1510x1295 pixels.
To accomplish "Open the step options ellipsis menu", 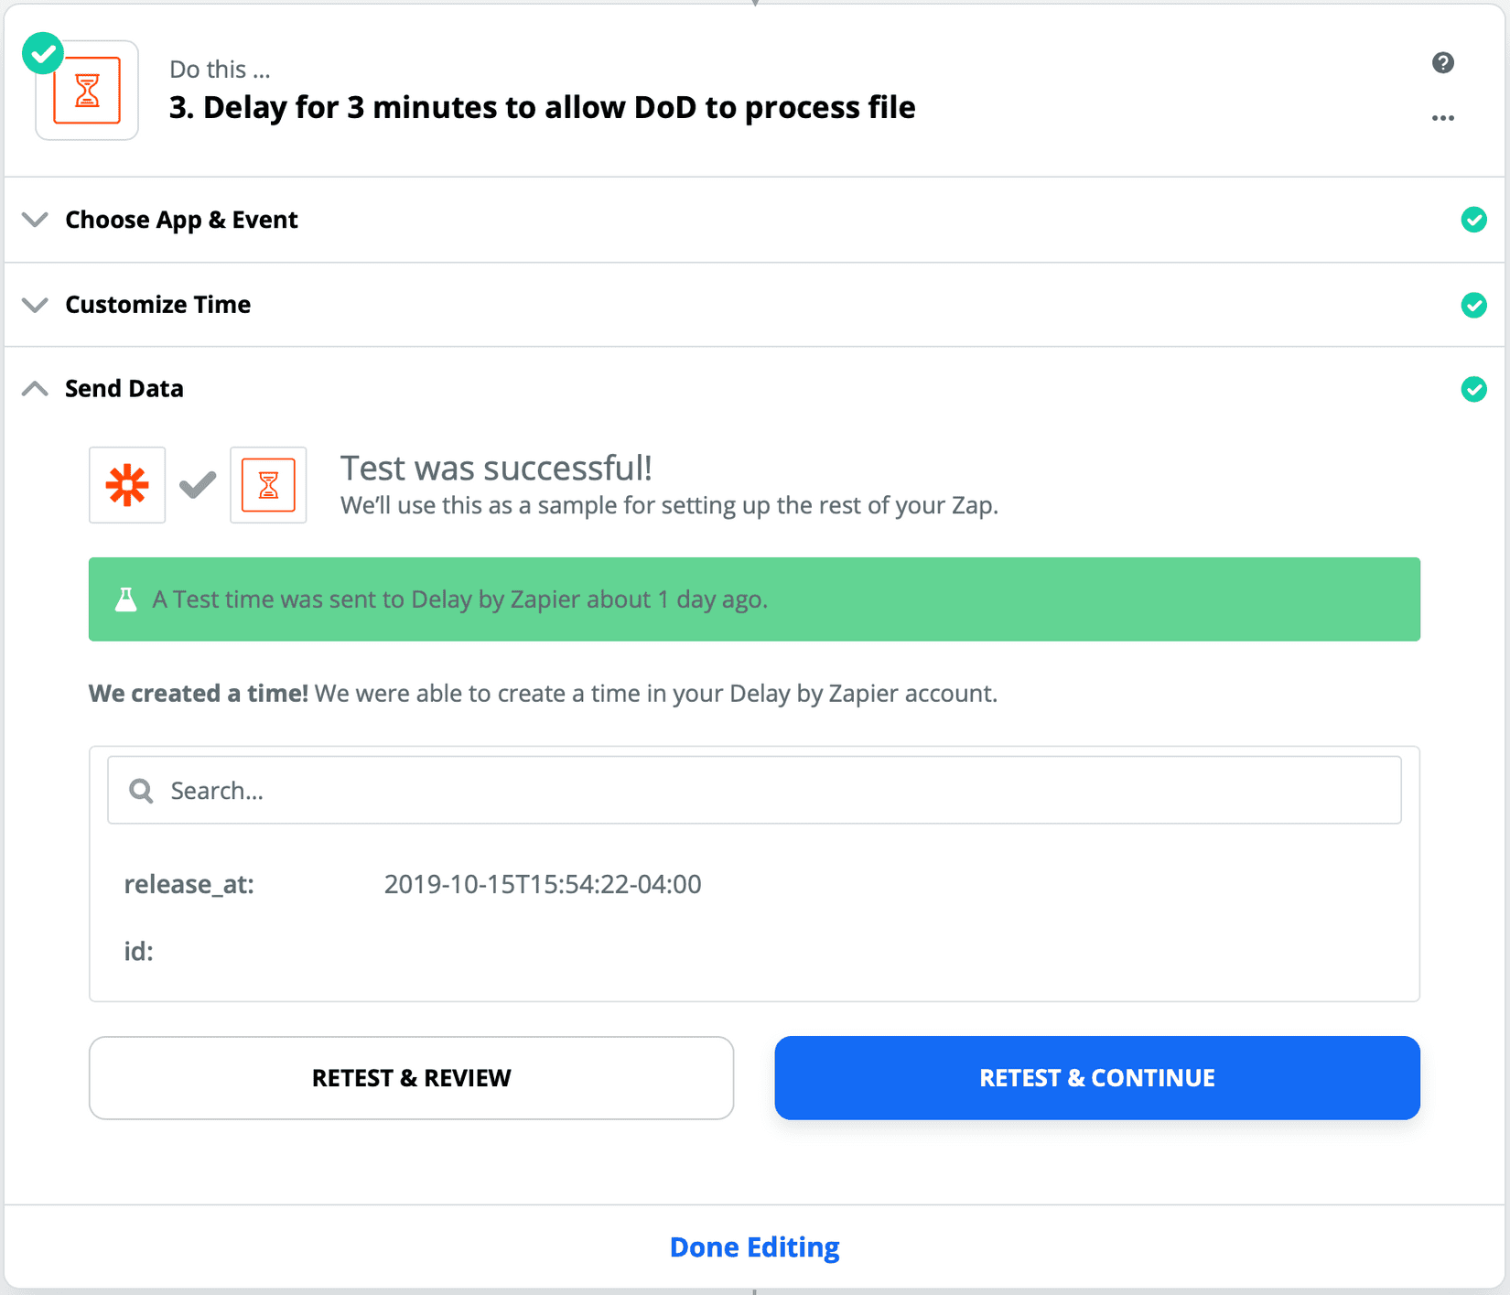I will coord(1442,117).
